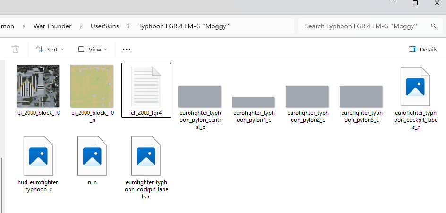This screenshot has width=446, height=213.
Task: Open the ef_2000_block_10 texture thumbnail
Action: click(x=38, y=86)
